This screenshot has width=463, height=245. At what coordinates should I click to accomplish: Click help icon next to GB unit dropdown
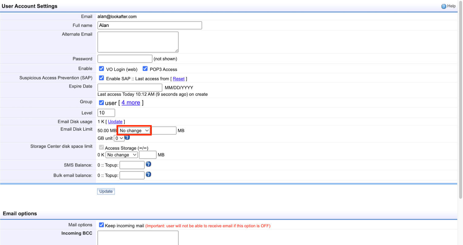coord(127,138)
